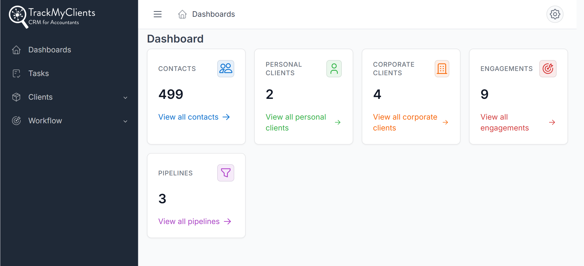The width and height of the screenshot is (584, 266).
Task: Click the purple Pipelines funnel icon
Action: pyautogui.click(x=226, y=173)
